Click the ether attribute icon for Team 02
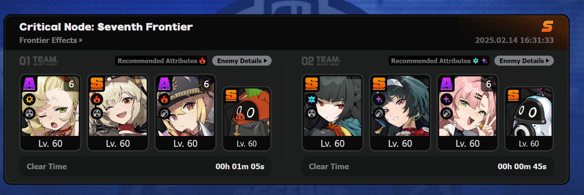Screen dimensions: 584x195 click(484, 61)
